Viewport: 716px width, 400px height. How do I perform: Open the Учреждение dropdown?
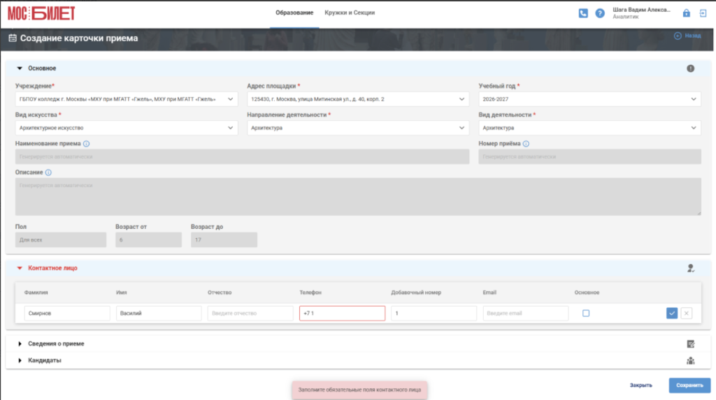[127, 99]
